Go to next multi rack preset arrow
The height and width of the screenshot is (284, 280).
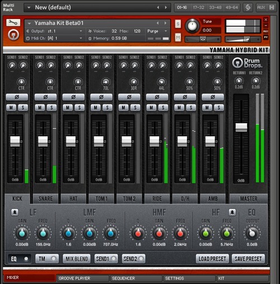tap(166, 7)
